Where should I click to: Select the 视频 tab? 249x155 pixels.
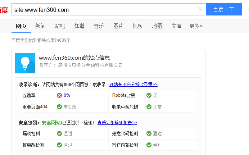137,26
